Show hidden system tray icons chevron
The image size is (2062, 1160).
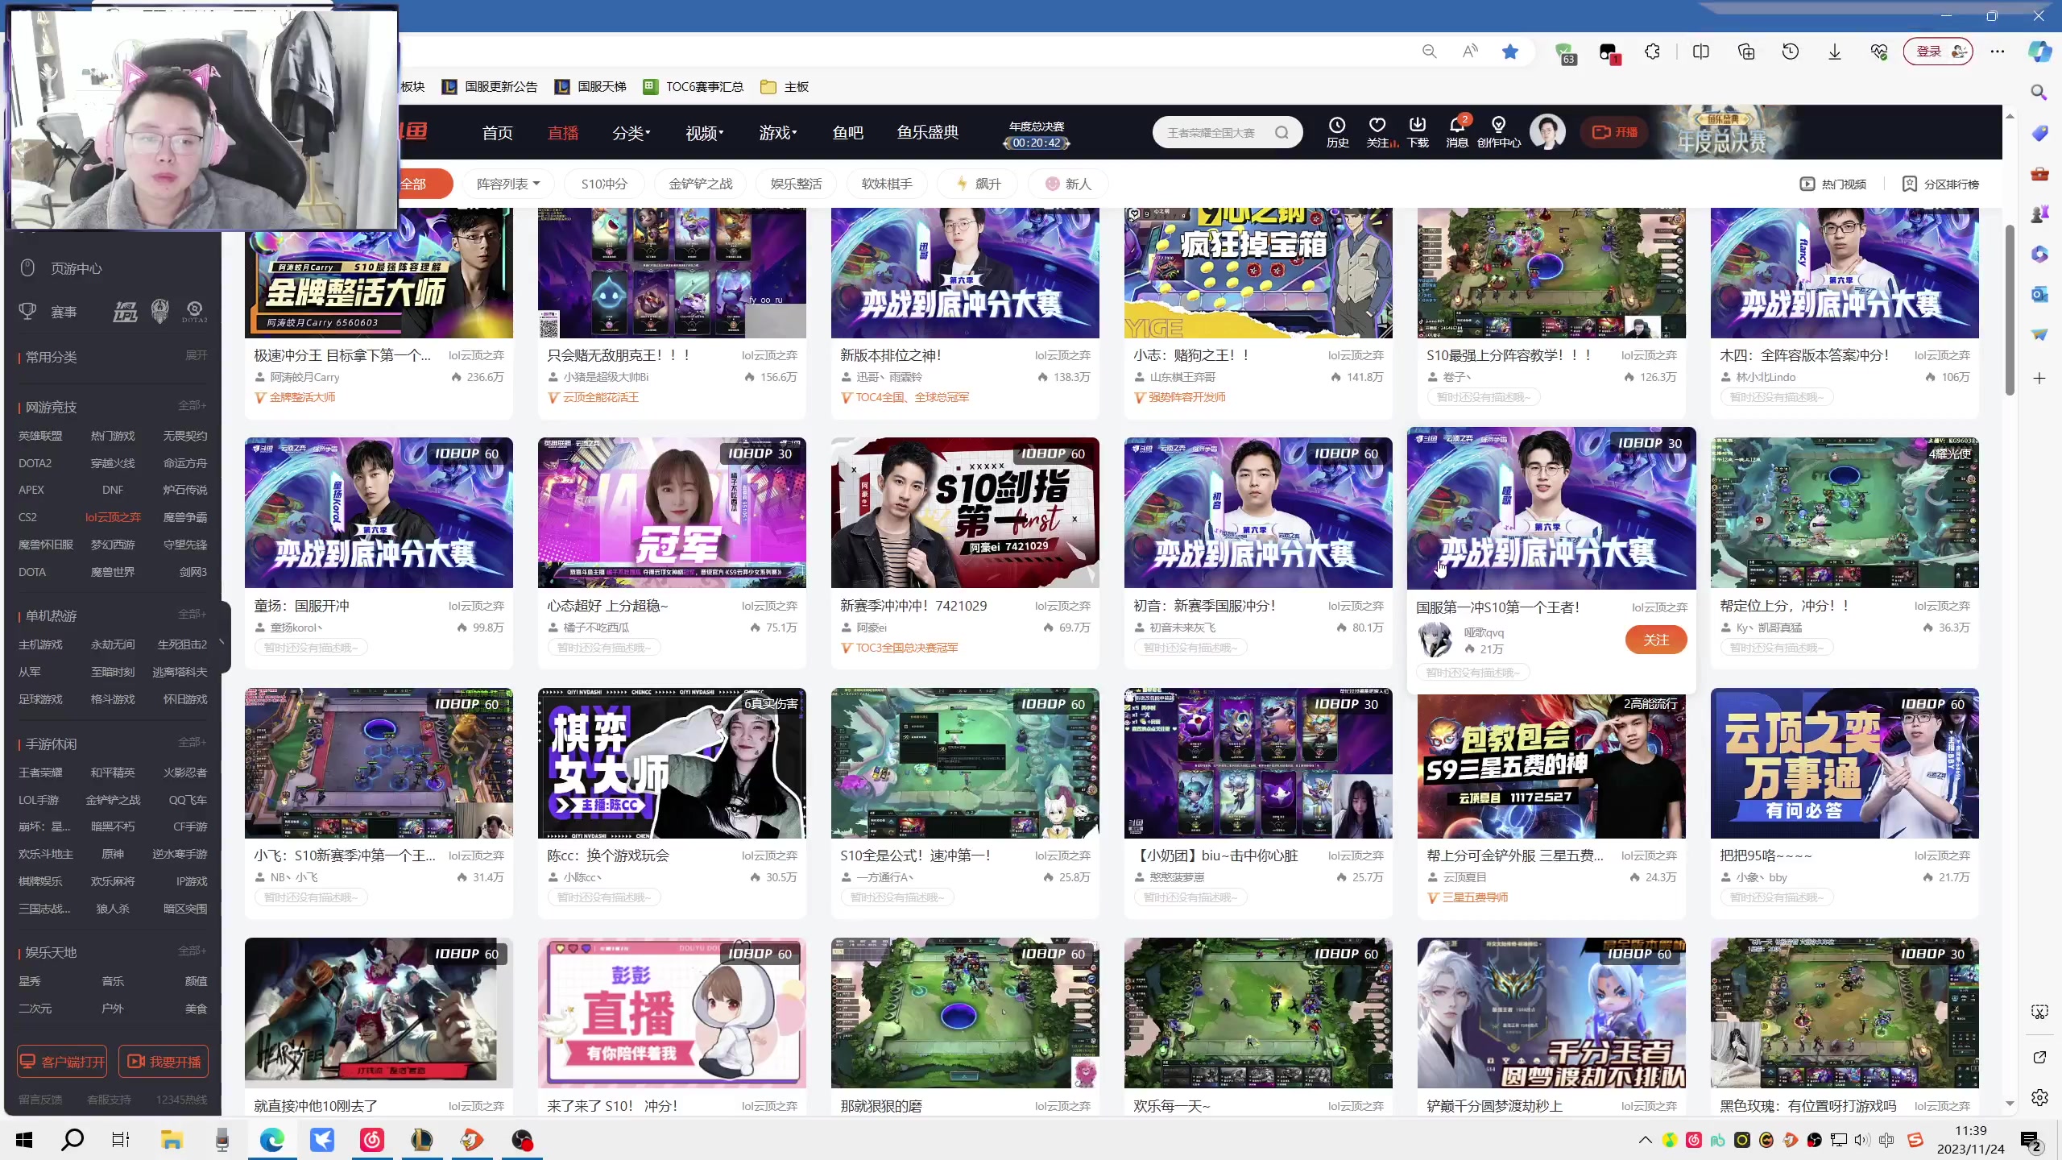[1645, 1140]
